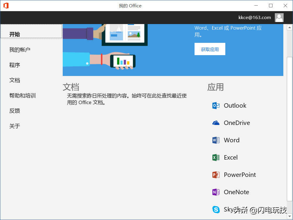Launch Word app icon
293x220 pixels.
[216, 140]
